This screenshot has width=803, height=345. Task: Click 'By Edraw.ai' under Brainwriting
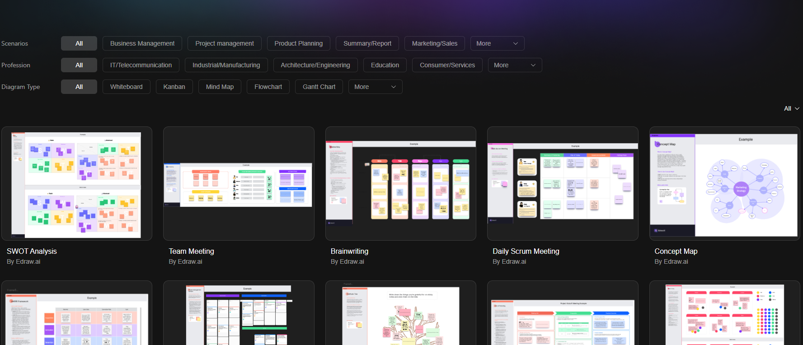[x=347, y=261]
